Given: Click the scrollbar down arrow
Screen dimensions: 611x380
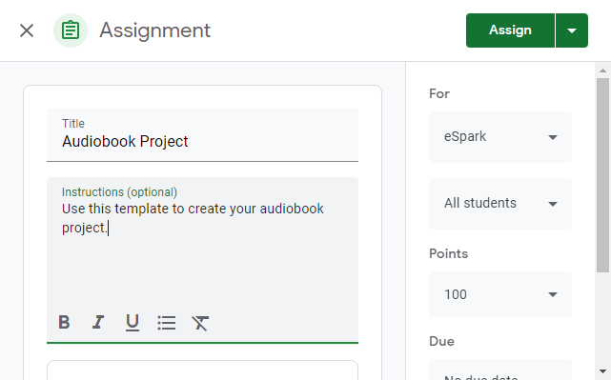Looking at the screenshot, I should click(602, 371).
